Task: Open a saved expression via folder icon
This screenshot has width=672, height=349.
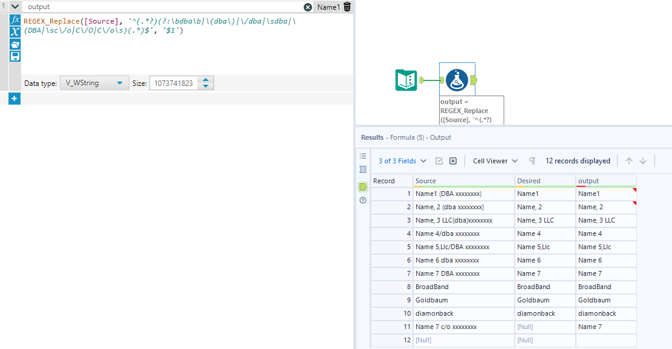Action: click(14, 44)
